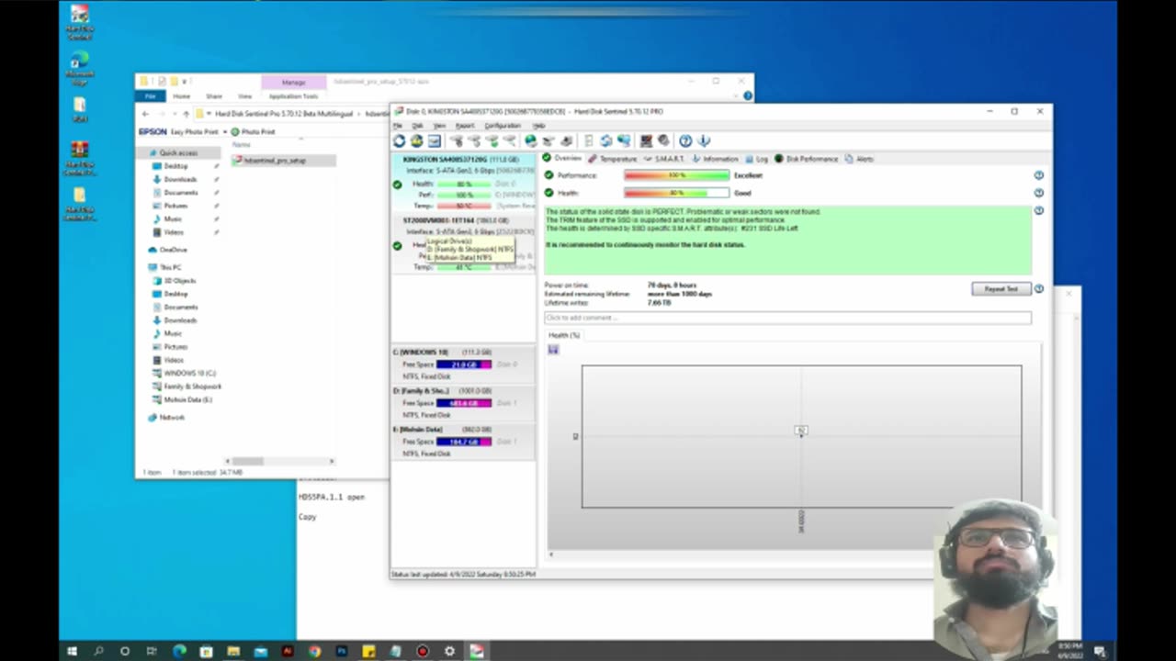Select KINGSTON SA400S37120G disk entry

coord(463,185)
